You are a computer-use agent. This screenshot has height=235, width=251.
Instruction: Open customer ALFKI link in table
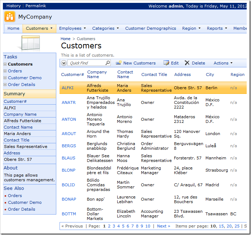[67, 88]
